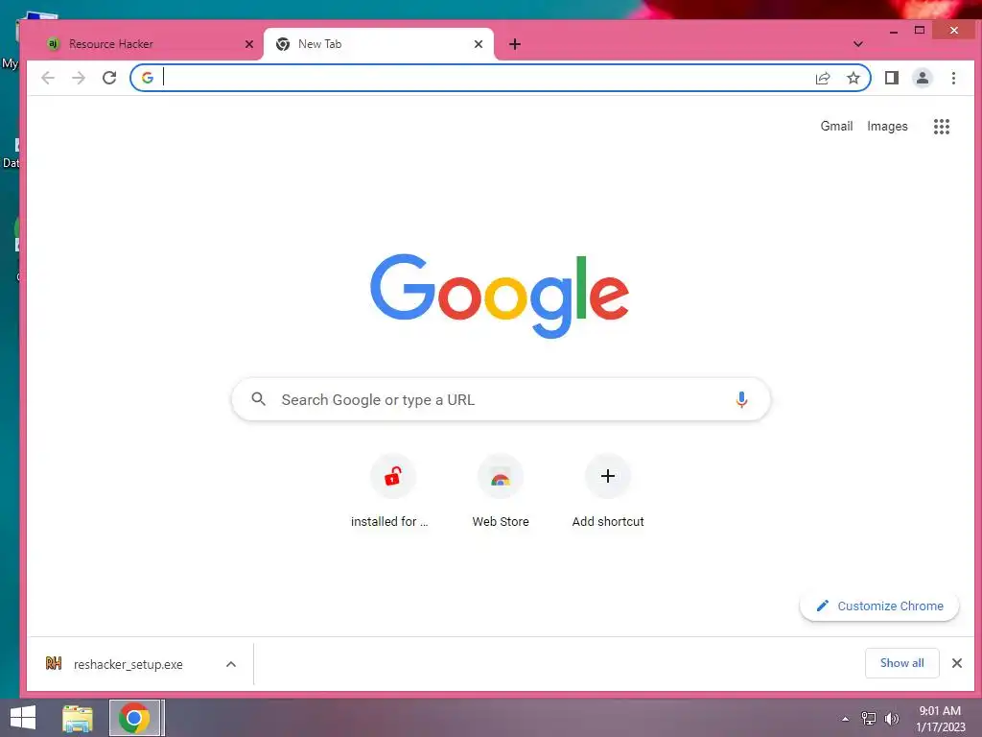Image resolution: width=982 pixels, height=737 pixels.
Task: Show hidden tray icons
Action: click(846, 719)
